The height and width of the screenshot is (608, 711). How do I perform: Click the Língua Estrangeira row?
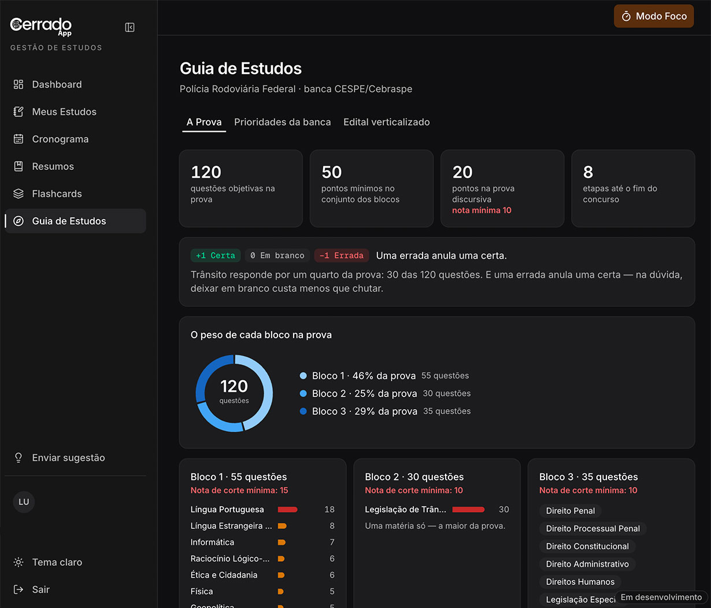click(262, 526)
